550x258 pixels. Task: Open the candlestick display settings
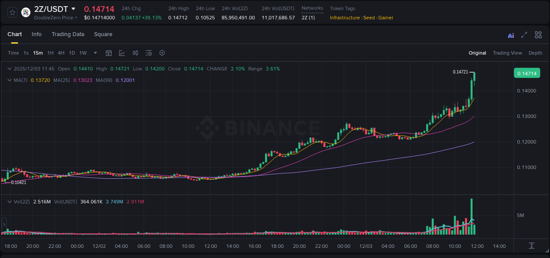[135, 53]
